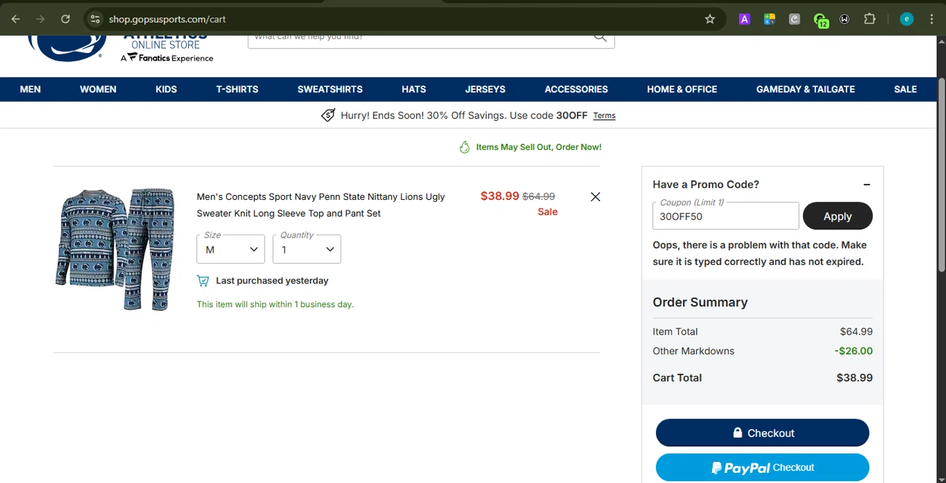
Task: Open the HOME & OFFICE menu
Action: click(x=682, y=89)
